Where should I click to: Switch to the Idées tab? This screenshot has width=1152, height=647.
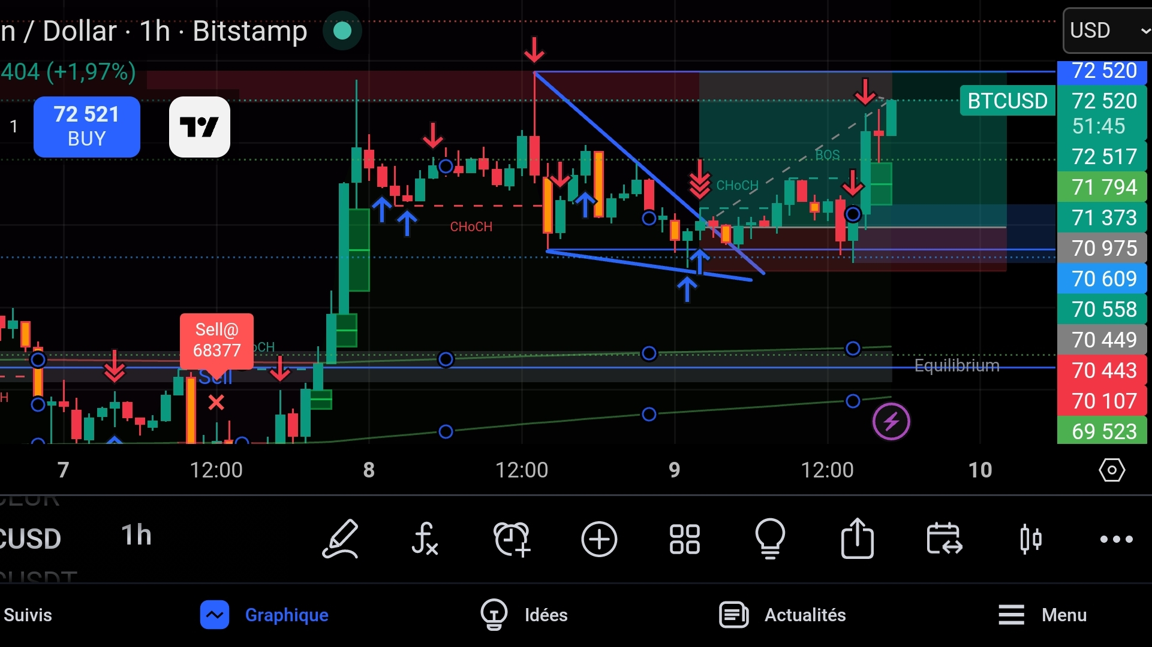[x=524, y=615]
